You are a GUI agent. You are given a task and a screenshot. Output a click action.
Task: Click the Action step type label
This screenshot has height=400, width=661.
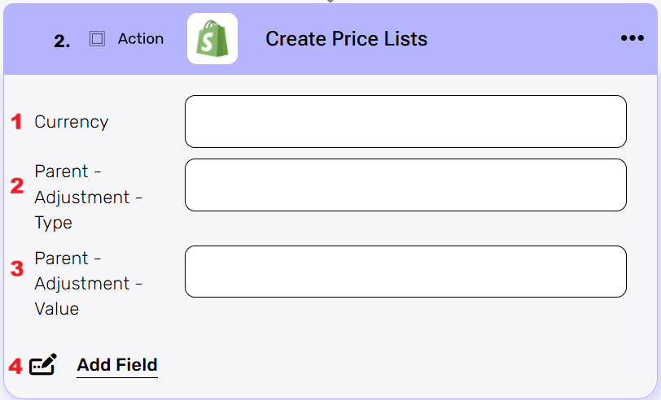[140, 39]
